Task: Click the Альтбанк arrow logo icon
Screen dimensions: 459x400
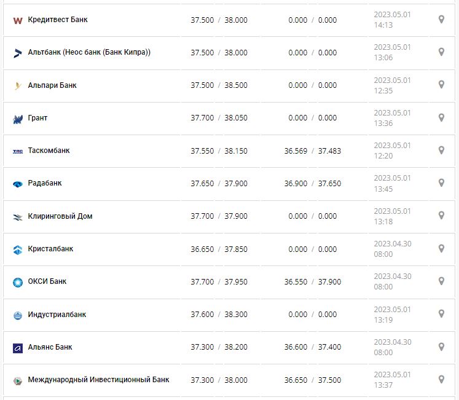Action: (x=17, y=53)
